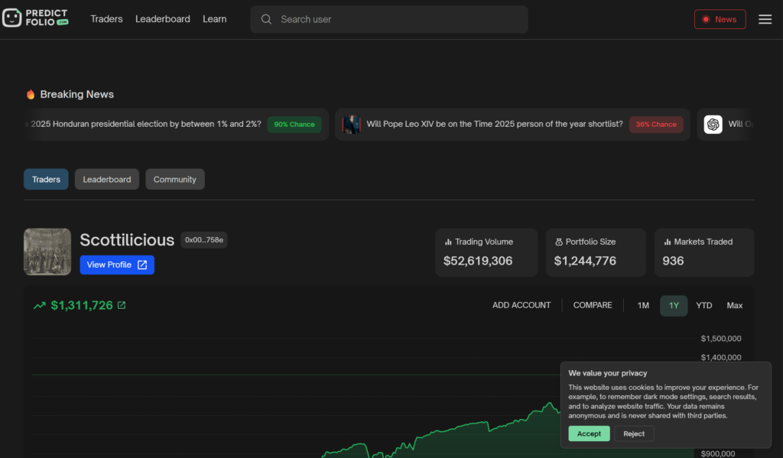Viewport: 783px width, 458px height.
Task: Open the hamburger menu icon
Action: (x=765, y=19)
